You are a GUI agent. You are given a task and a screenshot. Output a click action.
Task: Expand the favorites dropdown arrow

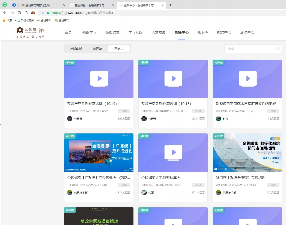point(15,20)
